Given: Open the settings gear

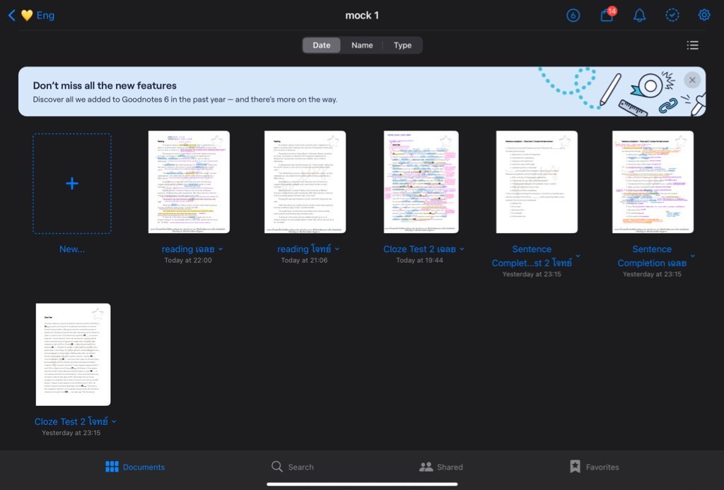Looking at the screenshot, I should pyautogui.click(x=704, y=16).
